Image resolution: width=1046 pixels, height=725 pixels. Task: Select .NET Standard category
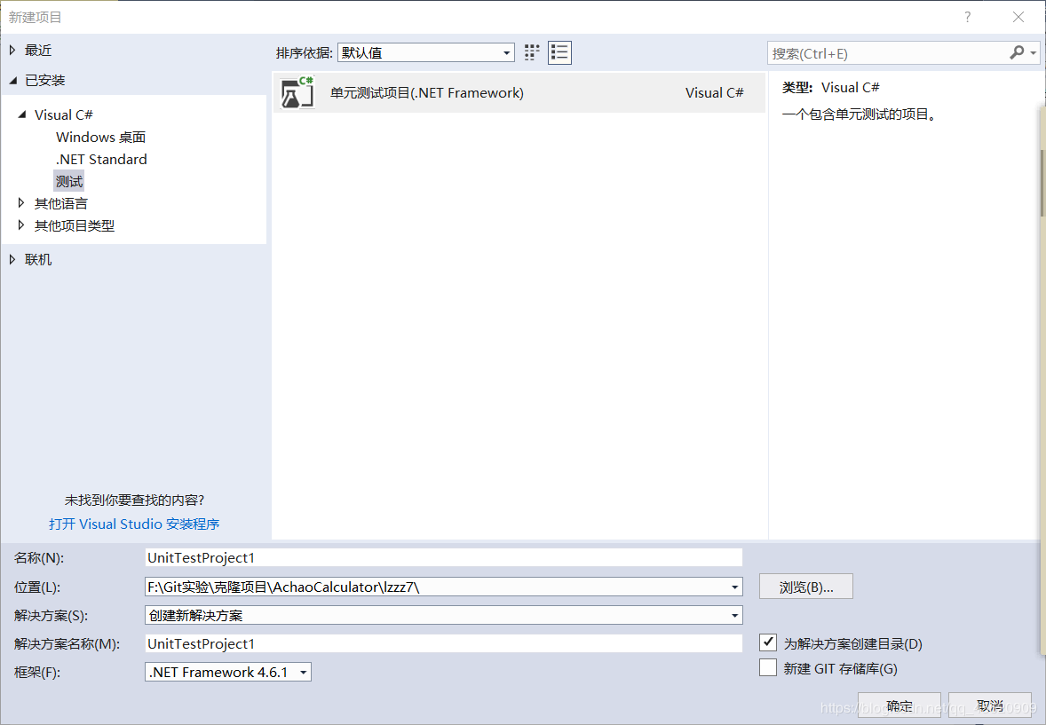pos(101,159)
